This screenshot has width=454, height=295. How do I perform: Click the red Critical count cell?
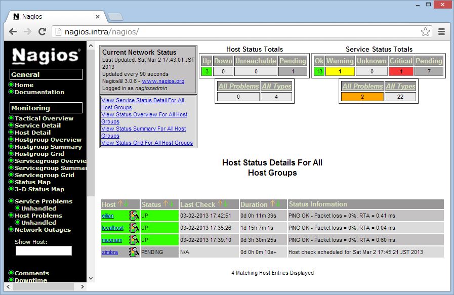pos(401,71)
